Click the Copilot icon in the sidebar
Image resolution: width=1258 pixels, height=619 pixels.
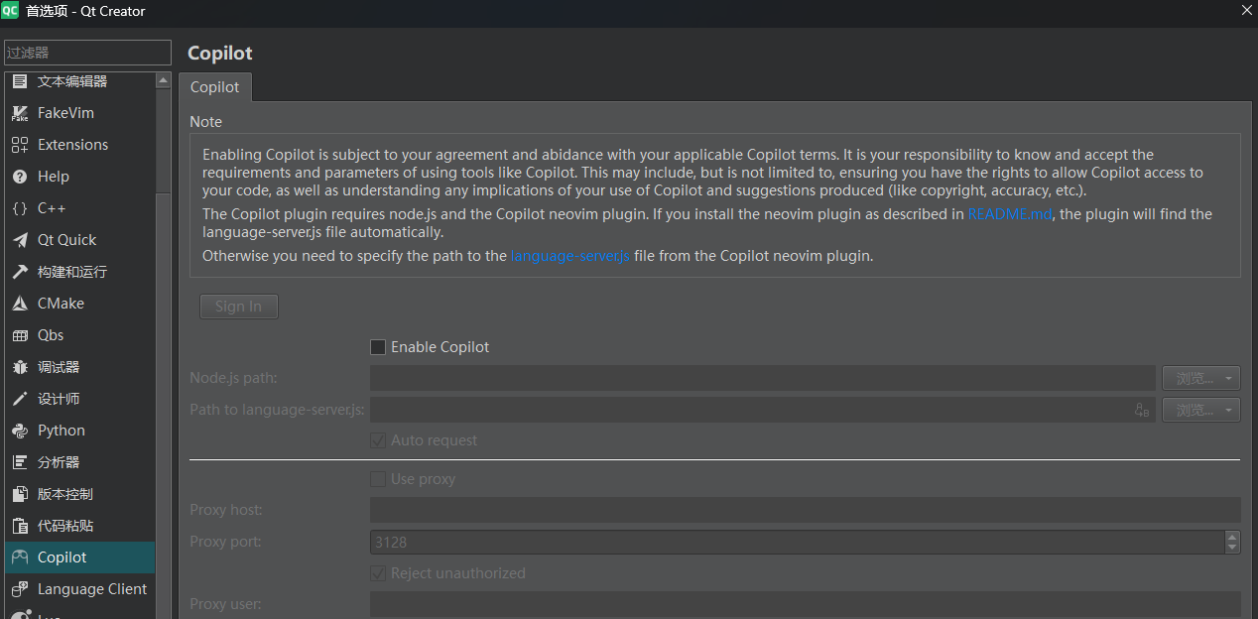(20, 557)
